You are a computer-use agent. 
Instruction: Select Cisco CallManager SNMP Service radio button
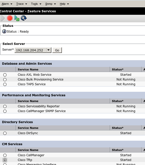(x=5, y=111)
